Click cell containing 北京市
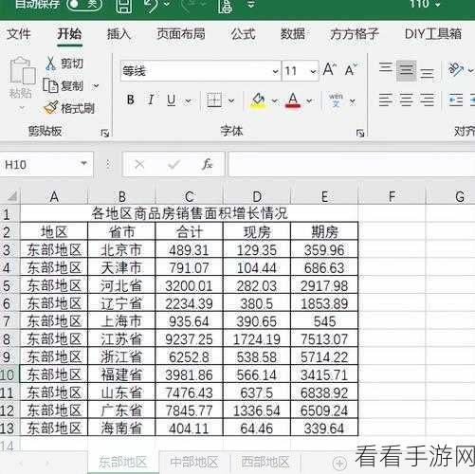The image size is (475, 474). 121,250
